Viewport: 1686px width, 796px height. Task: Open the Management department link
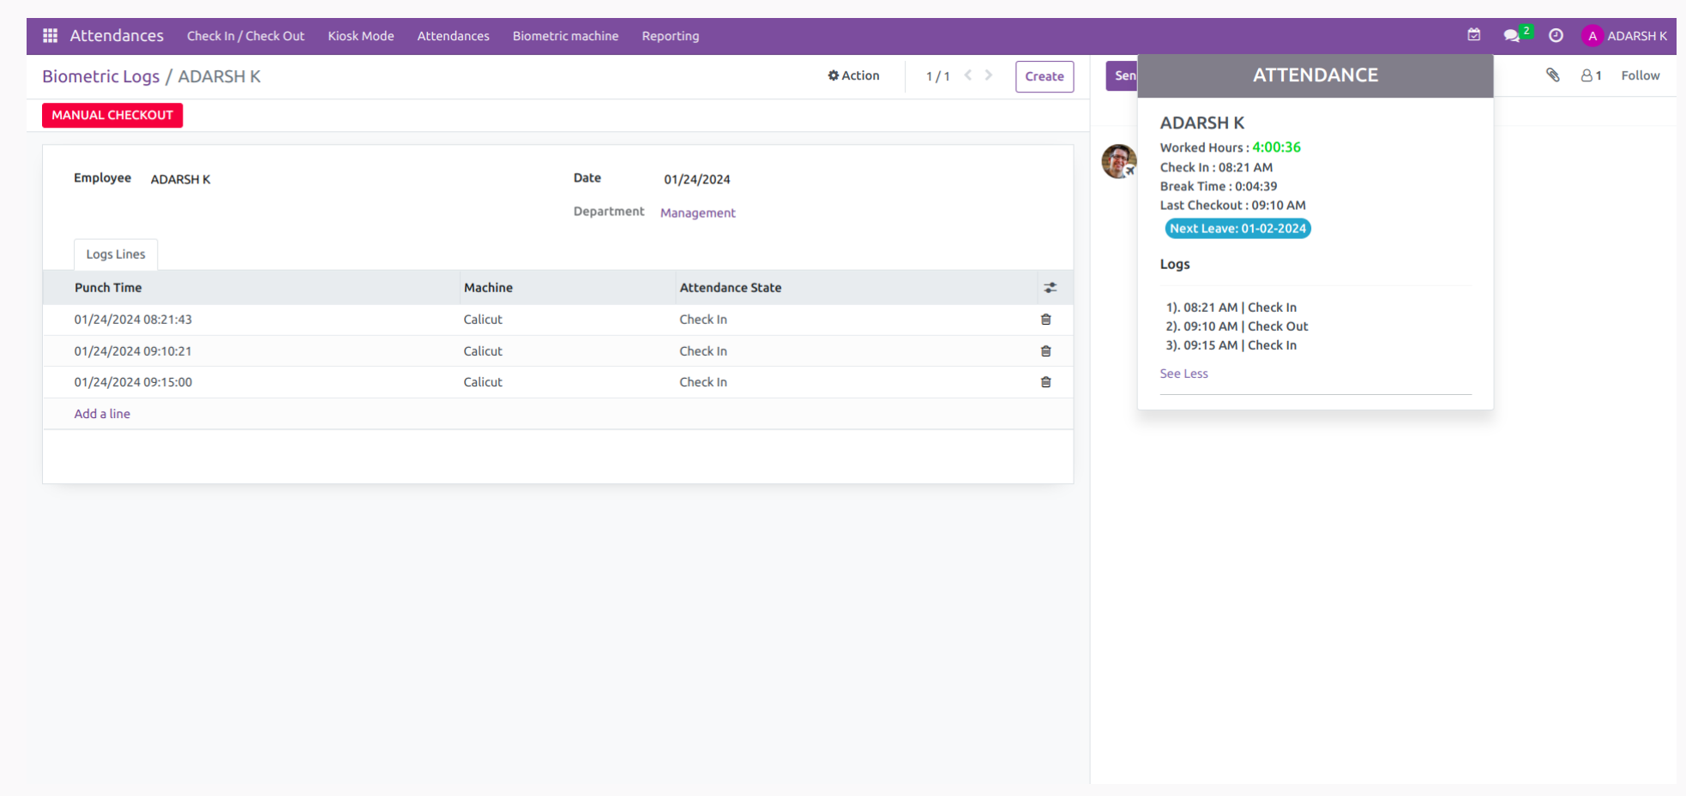point(697,212)
